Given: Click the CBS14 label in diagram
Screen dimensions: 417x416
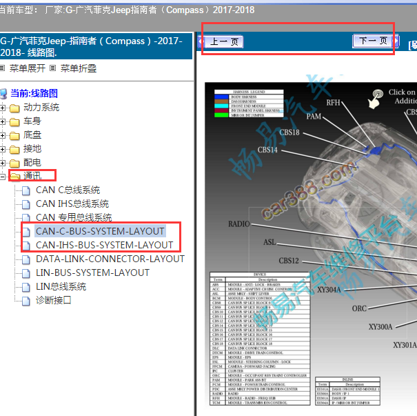Looking at the screenshot, I should coord(267,150).
